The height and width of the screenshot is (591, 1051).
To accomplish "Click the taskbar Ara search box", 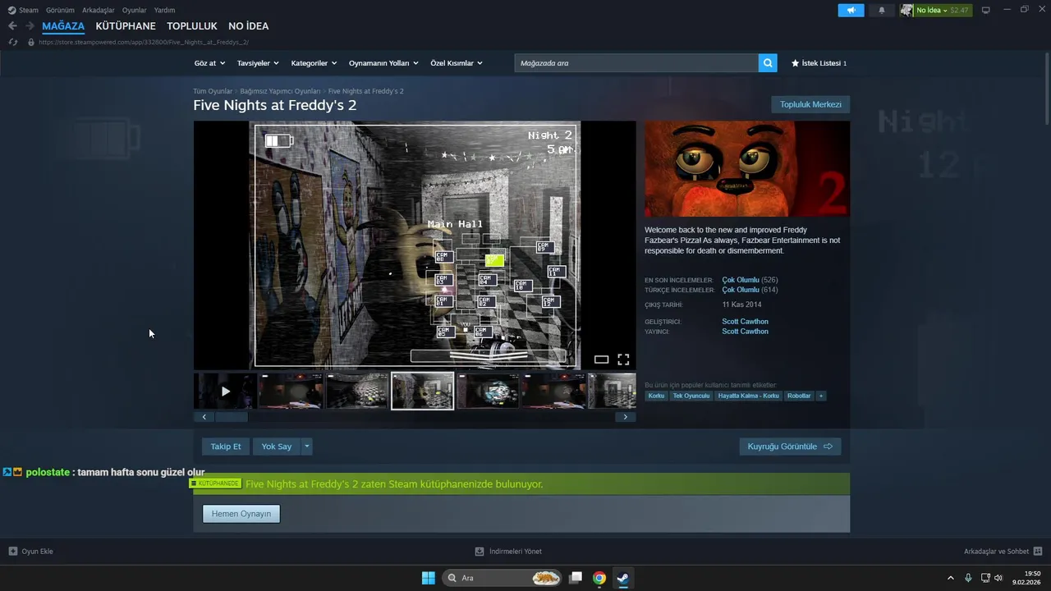I will [x=503, y=578].
